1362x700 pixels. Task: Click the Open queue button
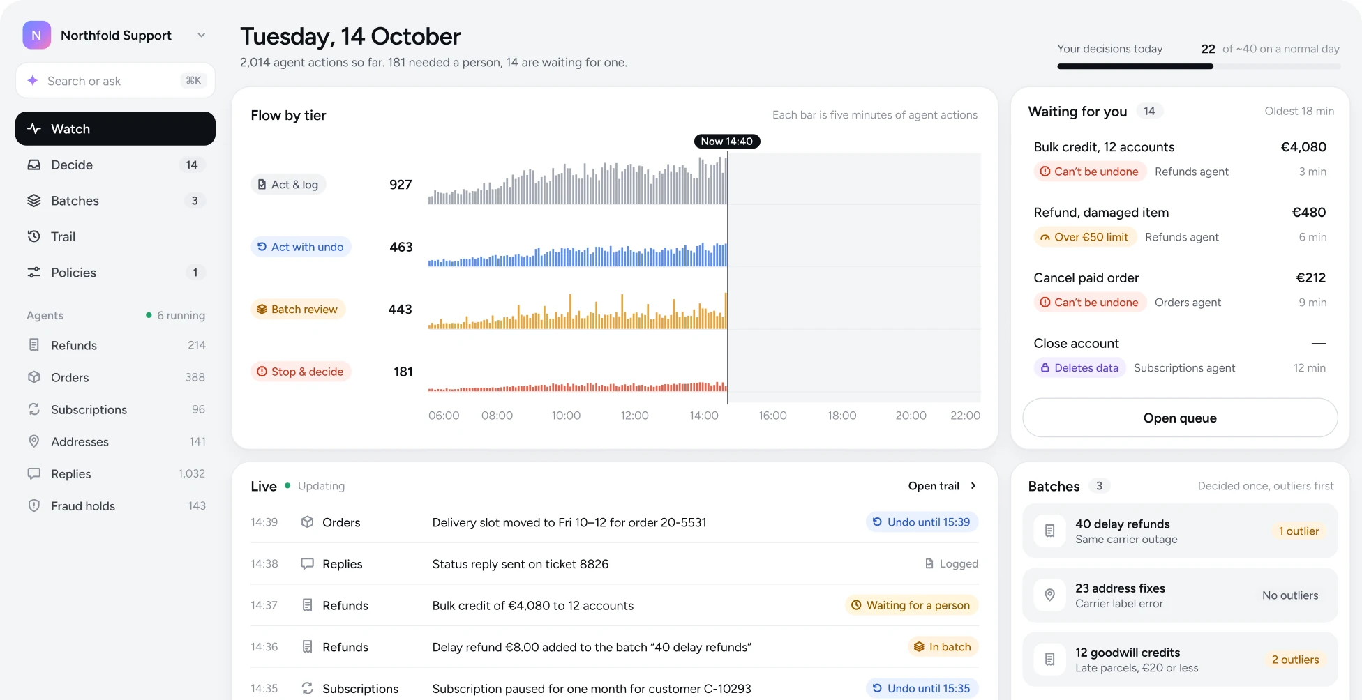click(x=1180, y=418)
